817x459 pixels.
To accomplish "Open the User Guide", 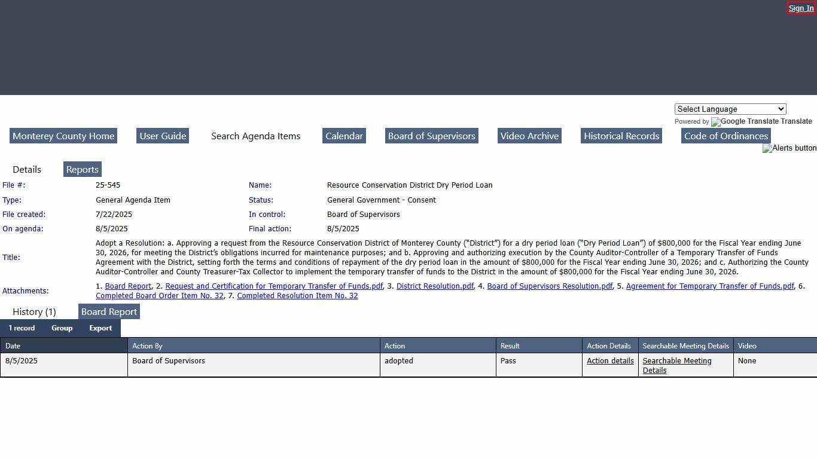I will pos(163,136).
